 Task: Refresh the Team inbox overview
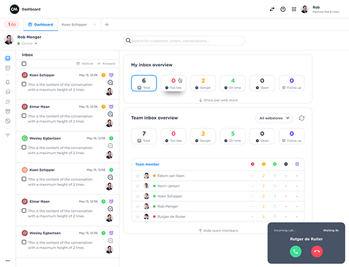301,118
